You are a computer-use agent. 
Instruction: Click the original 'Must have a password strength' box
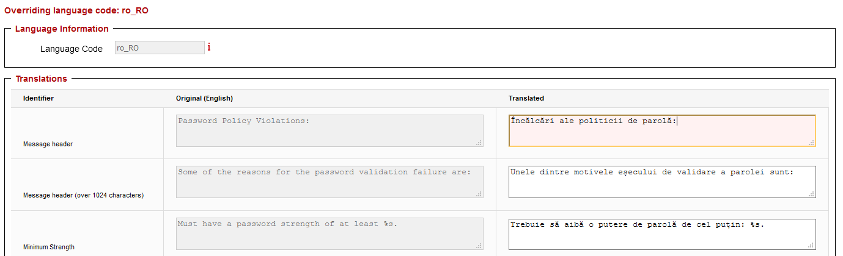(329, 234)
